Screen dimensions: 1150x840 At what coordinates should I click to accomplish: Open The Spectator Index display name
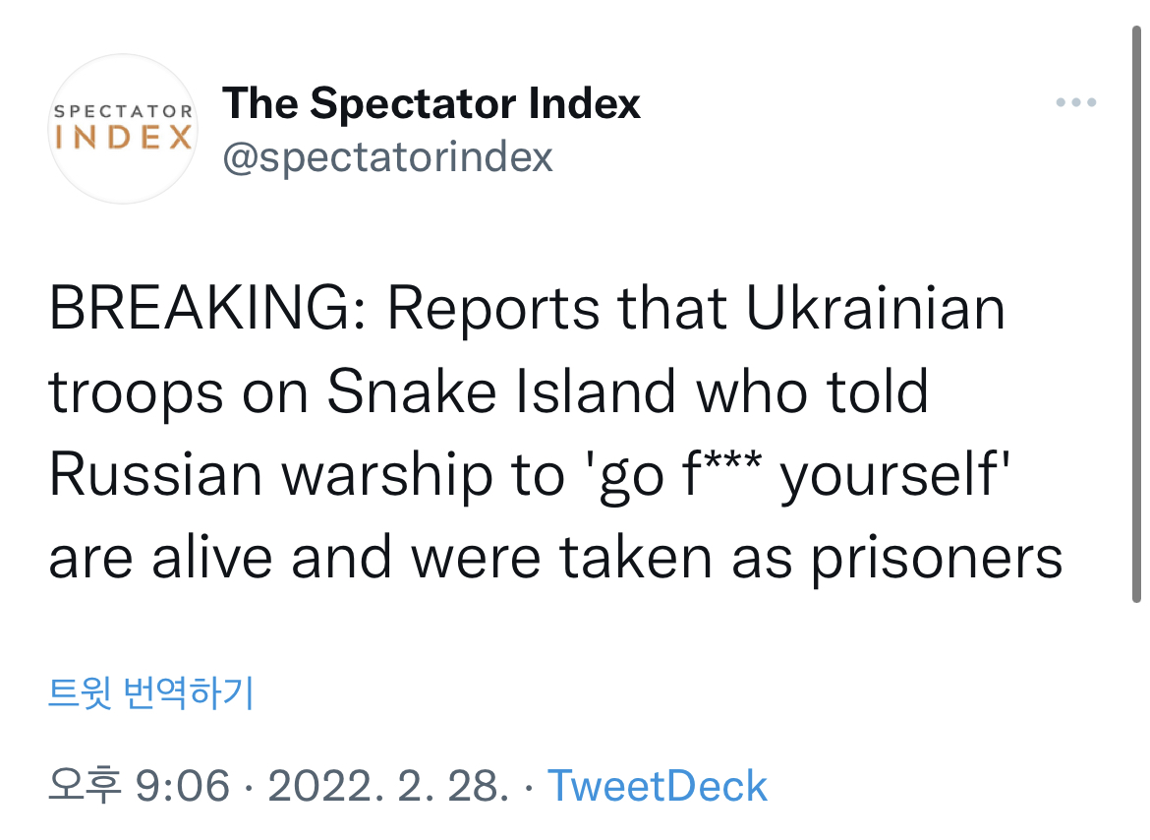pyautogui.click(x=431, y=103)
